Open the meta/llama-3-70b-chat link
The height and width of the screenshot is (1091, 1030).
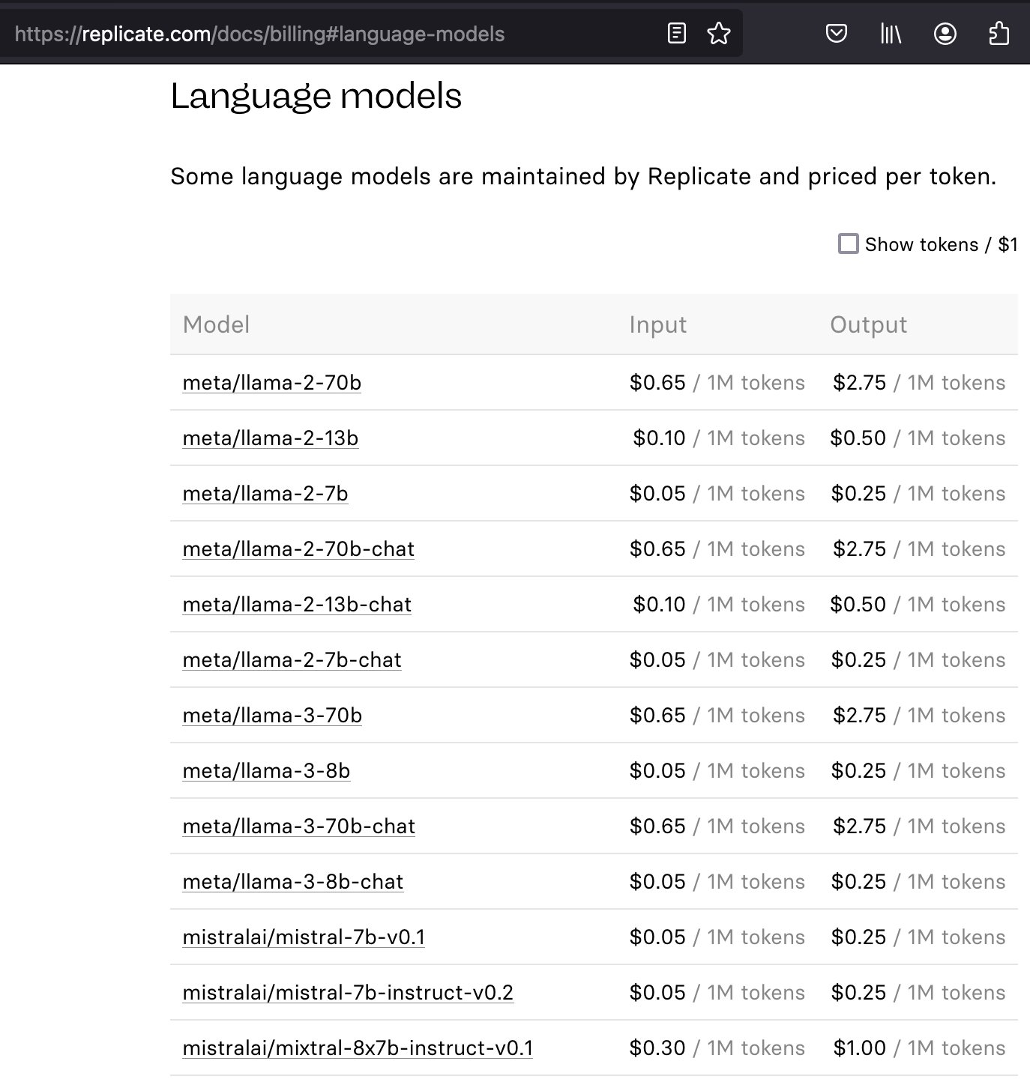click(298, 826)
